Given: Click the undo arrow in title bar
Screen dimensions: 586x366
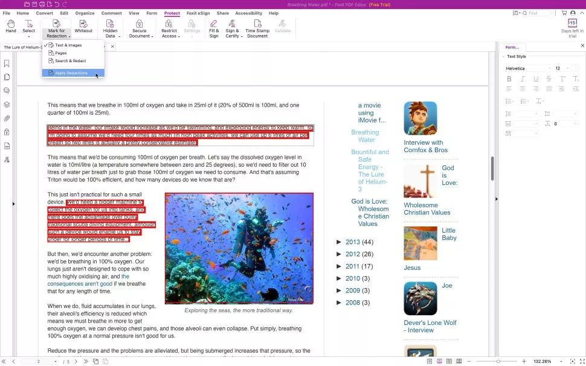Looking at the screenshot, I should pyautogui.click(x=57, y=4).
